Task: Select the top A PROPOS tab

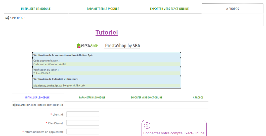Action: pyautogui.click(x=232, y=9)
